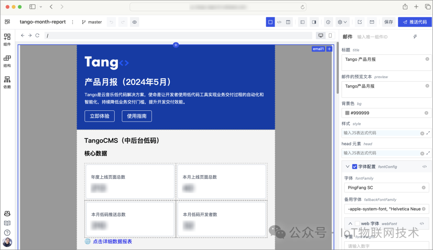Open the master branch selector
The image size is (433, 250).
tap(92, 22)
